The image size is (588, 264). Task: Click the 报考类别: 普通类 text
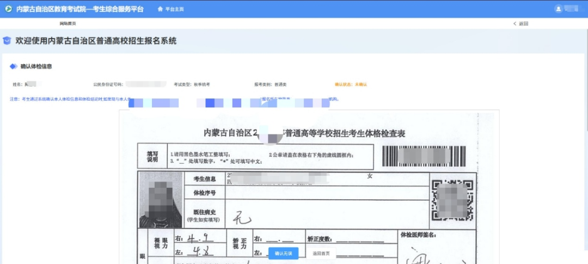coord(271,85)
